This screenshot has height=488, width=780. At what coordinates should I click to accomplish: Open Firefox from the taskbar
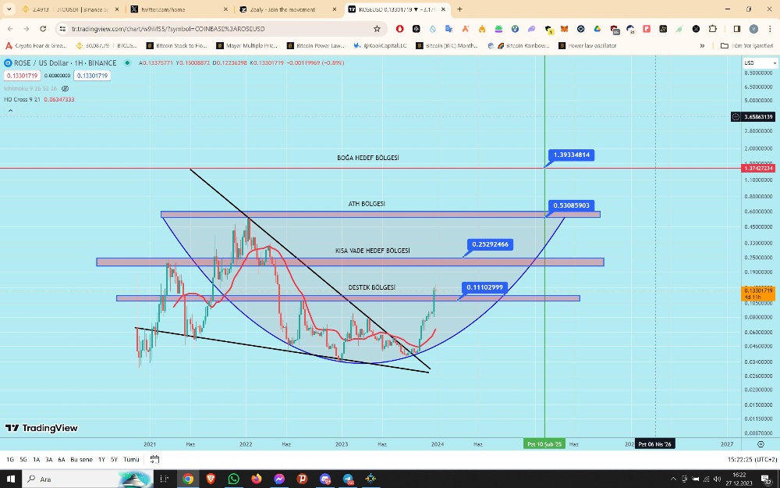(257, 479)
